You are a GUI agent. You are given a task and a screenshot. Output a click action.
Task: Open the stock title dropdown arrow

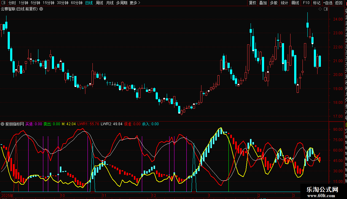coord(41,9)
